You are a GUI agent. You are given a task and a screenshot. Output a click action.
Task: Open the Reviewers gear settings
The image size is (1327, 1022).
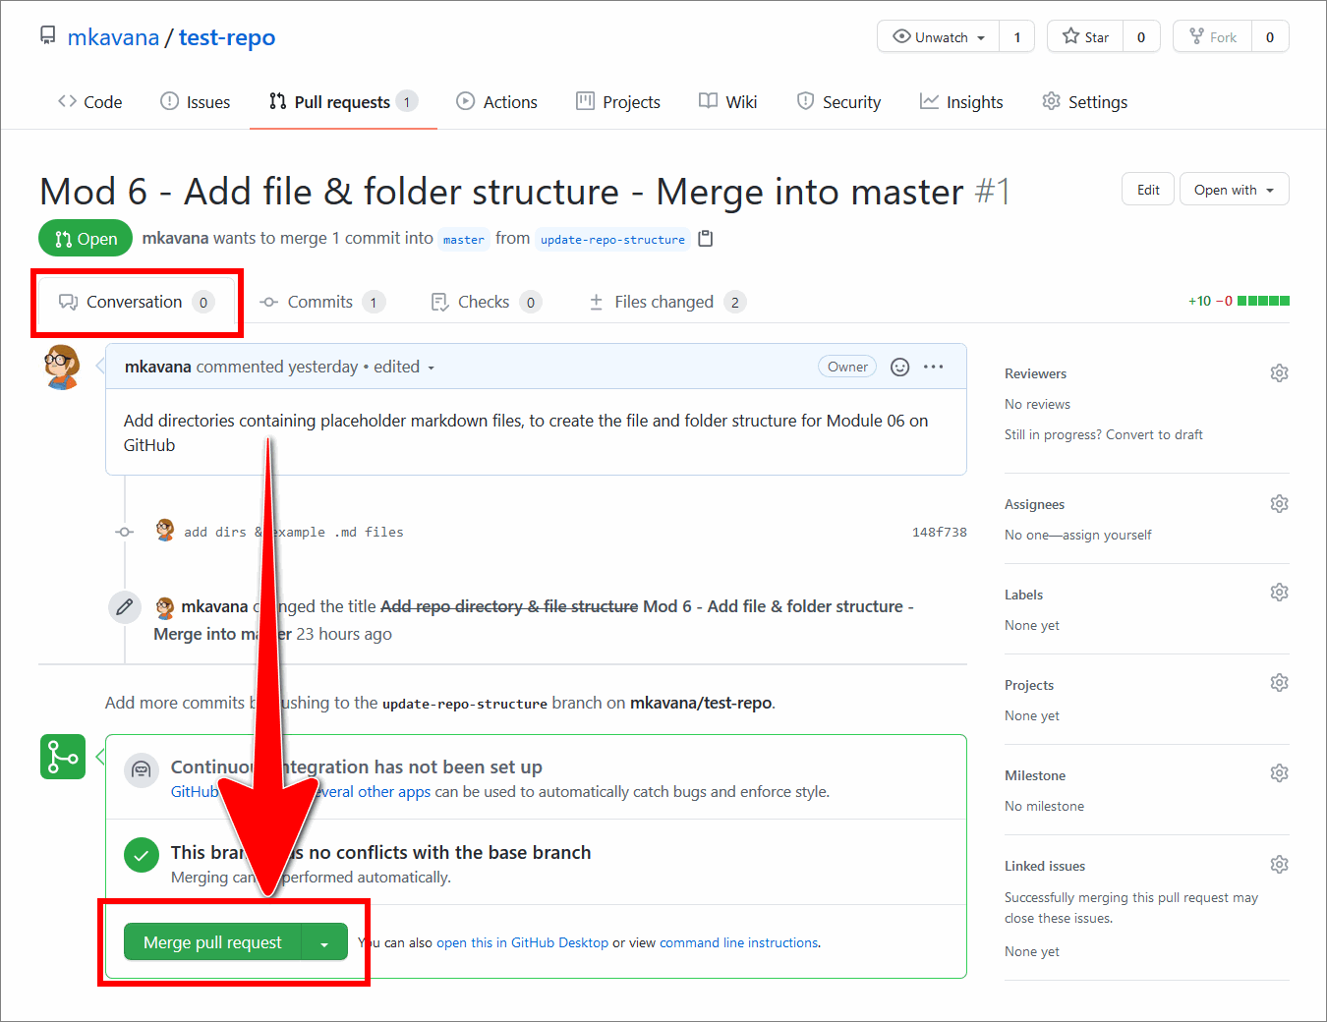pyautogui.click(x=1279, y=373)
